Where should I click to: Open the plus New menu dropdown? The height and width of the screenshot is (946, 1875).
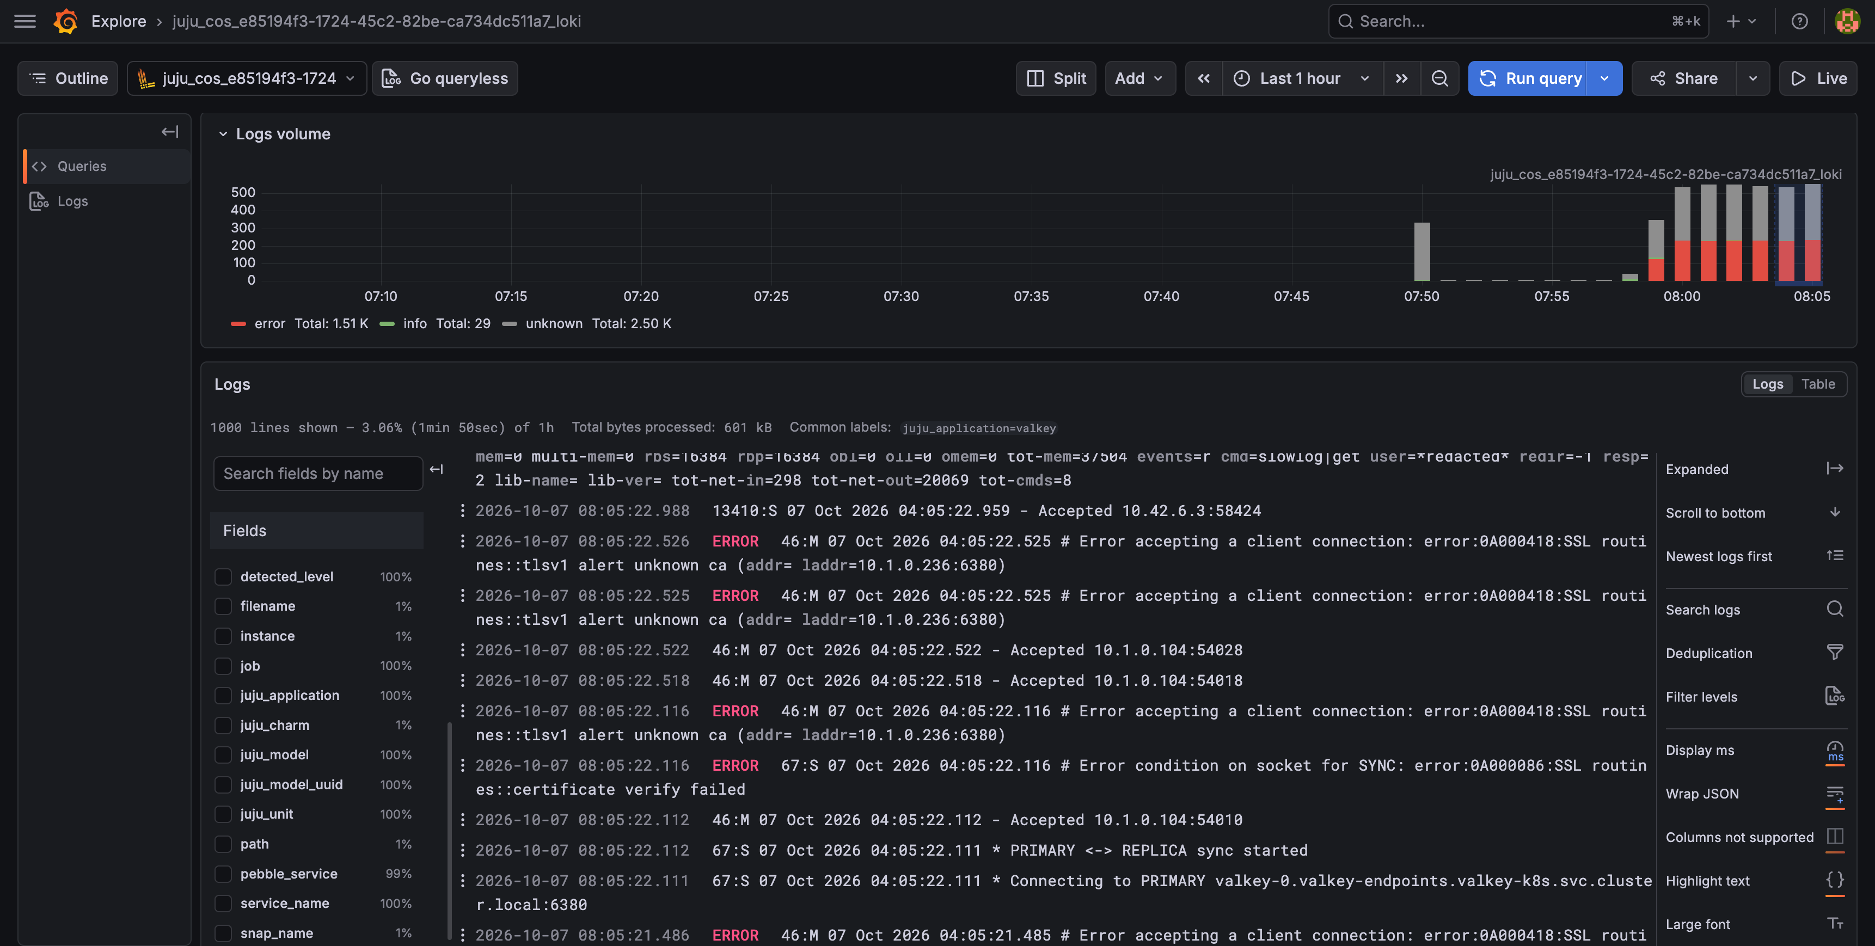click(1742, 21)
